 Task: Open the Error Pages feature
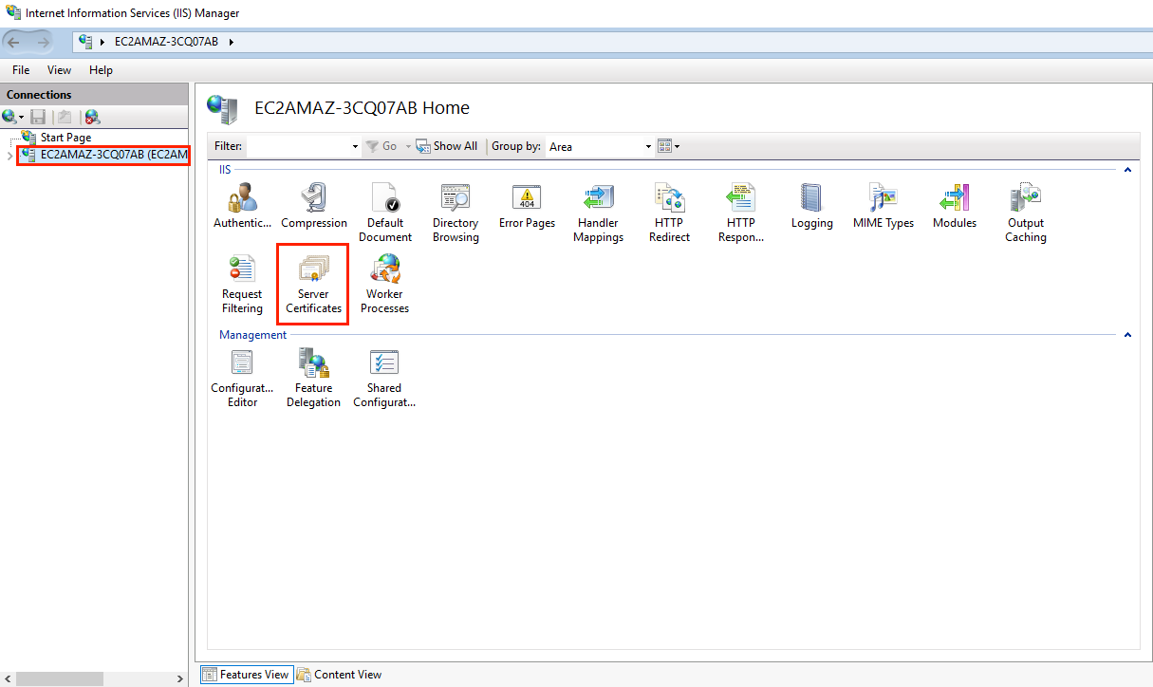point(527,206)
